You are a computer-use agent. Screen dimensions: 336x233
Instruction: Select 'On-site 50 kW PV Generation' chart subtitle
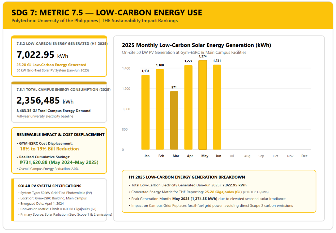point(184,53)
